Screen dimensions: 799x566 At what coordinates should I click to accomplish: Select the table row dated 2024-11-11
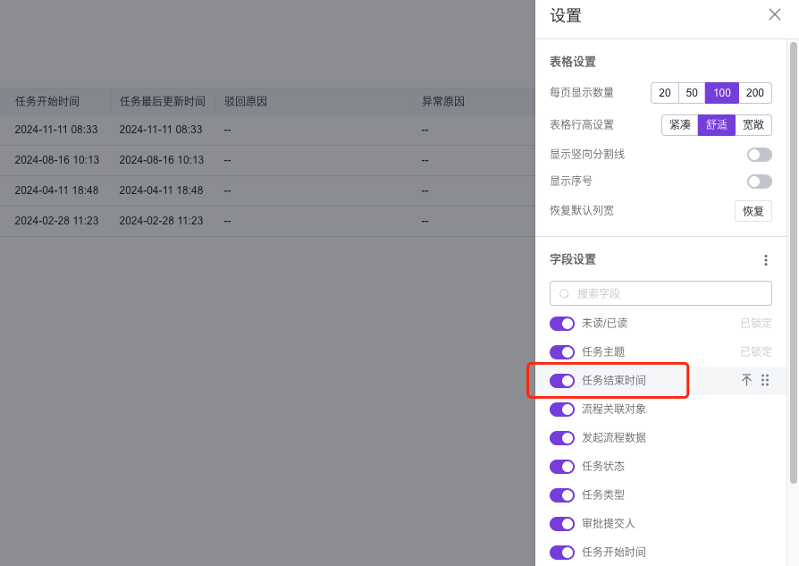click(x=268, y=129)
